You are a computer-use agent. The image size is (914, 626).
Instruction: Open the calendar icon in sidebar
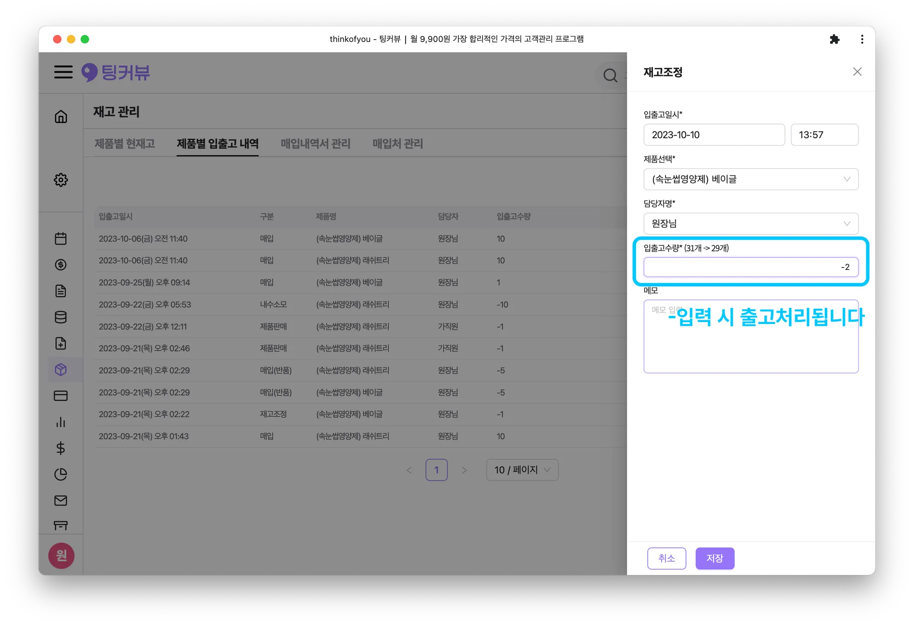[x=61, y=239]
